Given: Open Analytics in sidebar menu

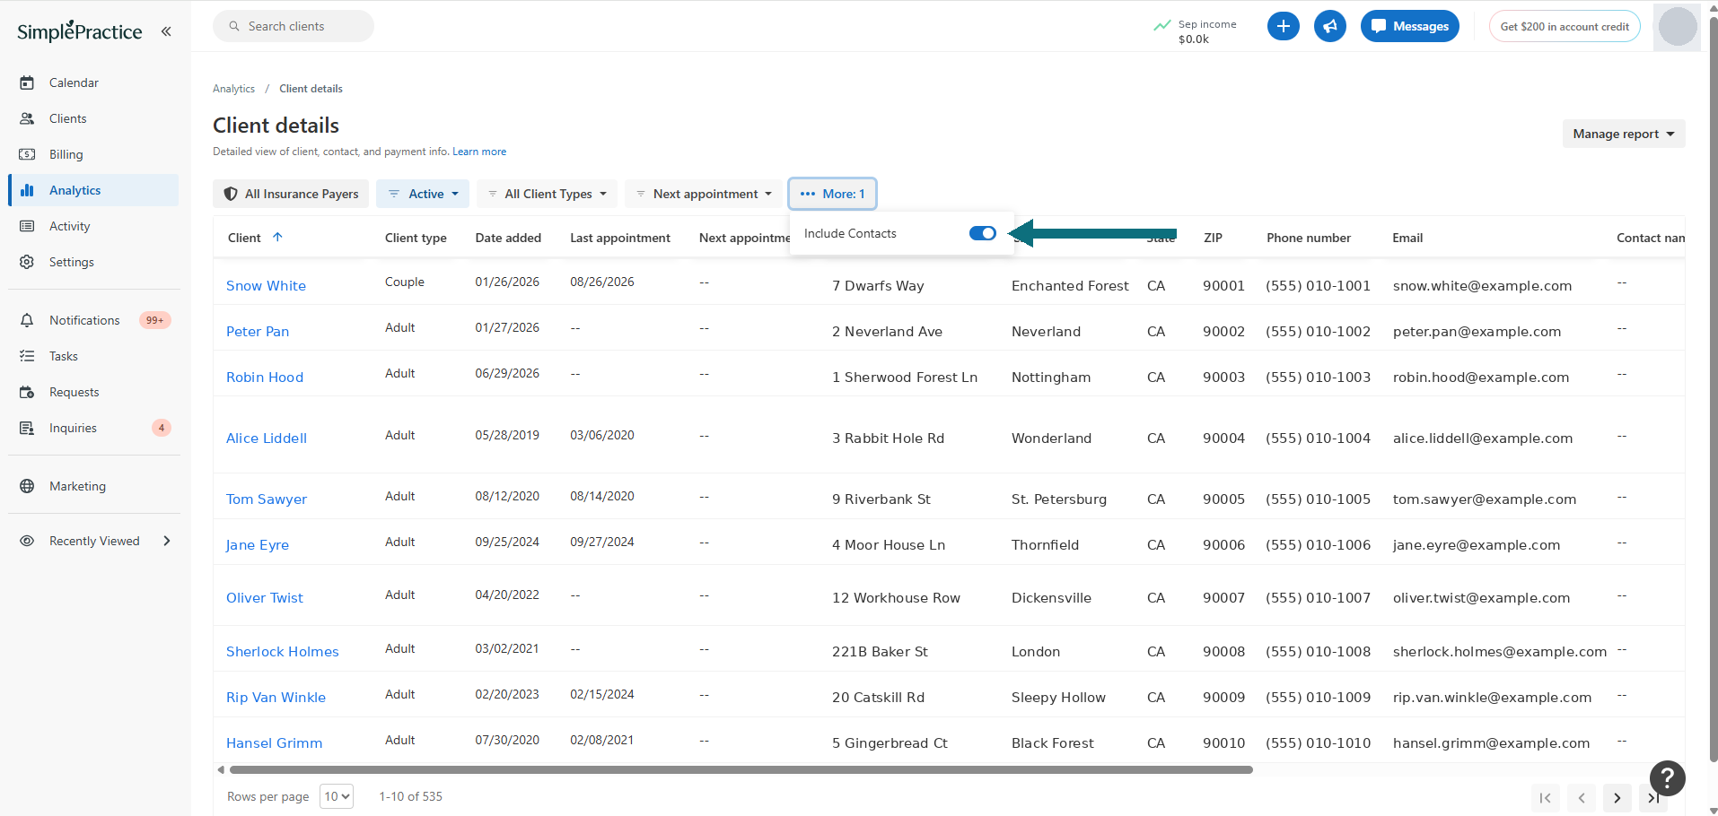Looking at the screenshot, I should pos(93,190).
